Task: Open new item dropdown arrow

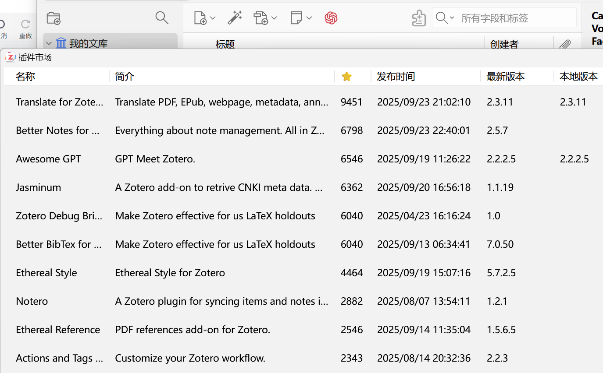Action: [x=213, y=18]
